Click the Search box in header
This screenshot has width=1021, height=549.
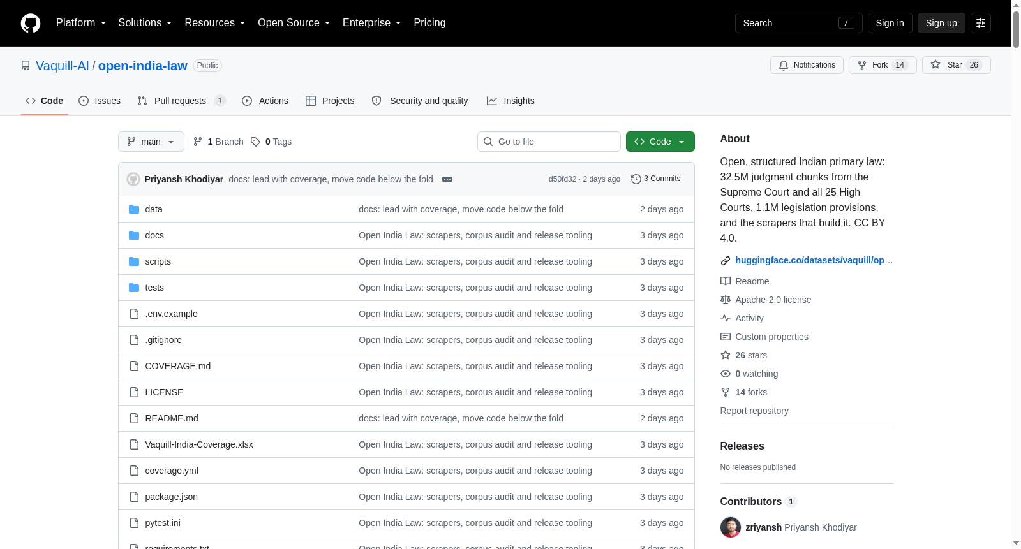[799, 23]
